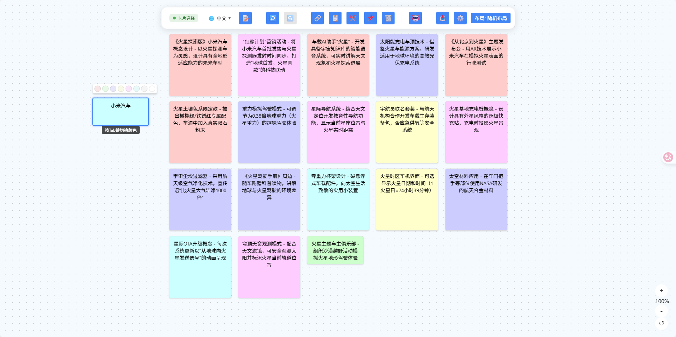Pick the white color swatch

tap(152, 89)
